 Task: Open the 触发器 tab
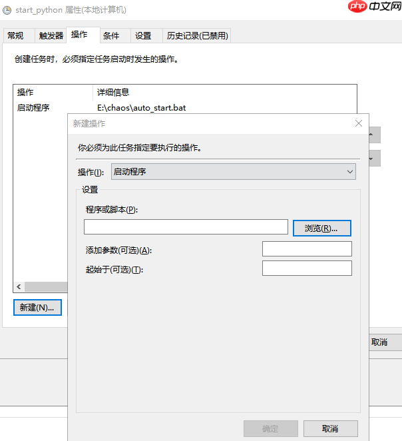point(51,36)
